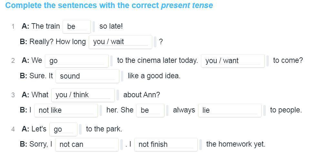Select the 'sound' input field
The width and height of the screenshot is (320, 154).
[87, 76]
